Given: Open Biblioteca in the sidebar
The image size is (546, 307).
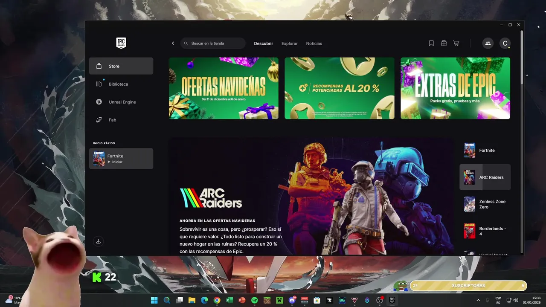Looking at the screenshot, I should tap(121, 84).
